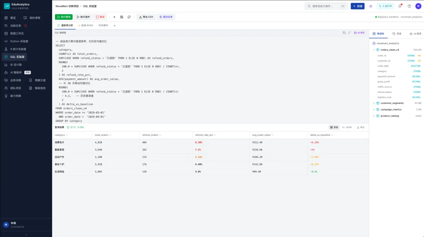
Task: Expand the product_catalog table
Action: [374, 116]
